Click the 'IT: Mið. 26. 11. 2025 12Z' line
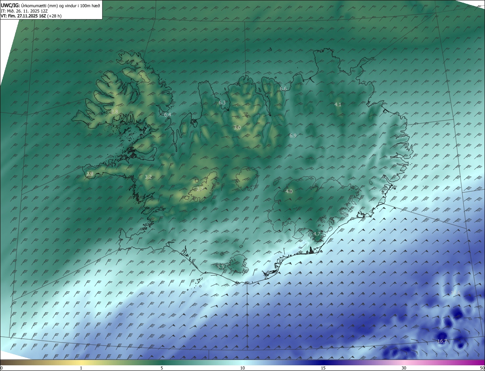485x371 pixels. click(x=24, y=11)
